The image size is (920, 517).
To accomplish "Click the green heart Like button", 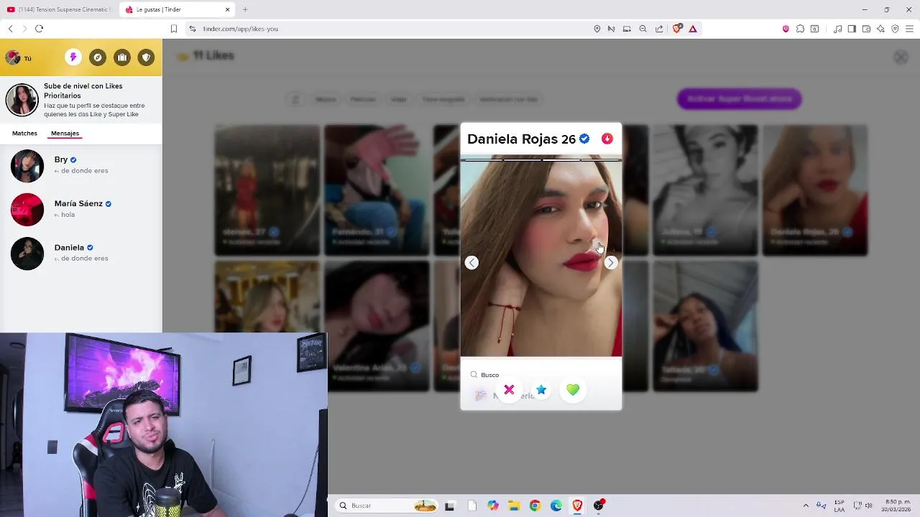I will (573, 390).
